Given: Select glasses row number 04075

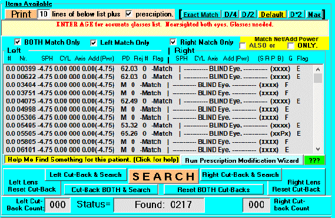Looking at the screenshot, I should 158,101.
